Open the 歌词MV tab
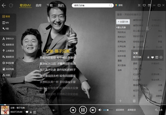This screenshot has width=166, height=115. coord(25,5)
